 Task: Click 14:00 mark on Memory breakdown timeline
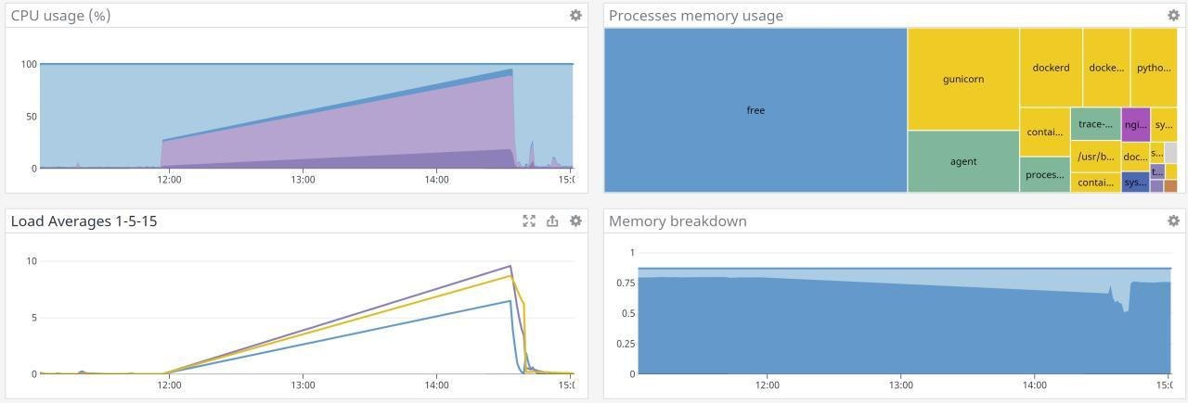(x=1034, y=385)
